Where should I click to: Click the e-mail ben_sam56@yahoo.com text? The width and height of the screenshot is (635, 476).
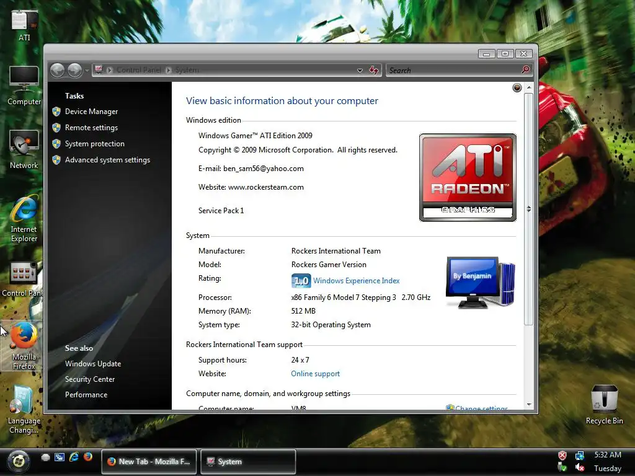(x=251, y=169)
